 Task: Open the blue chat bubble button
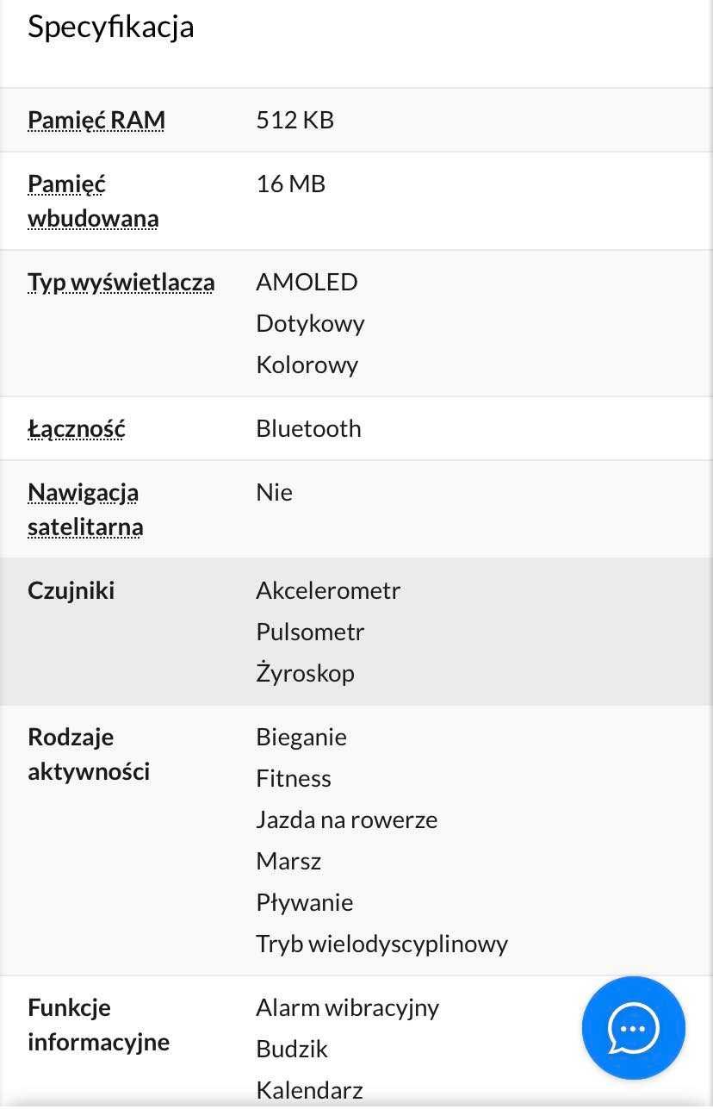point(634,1028)
